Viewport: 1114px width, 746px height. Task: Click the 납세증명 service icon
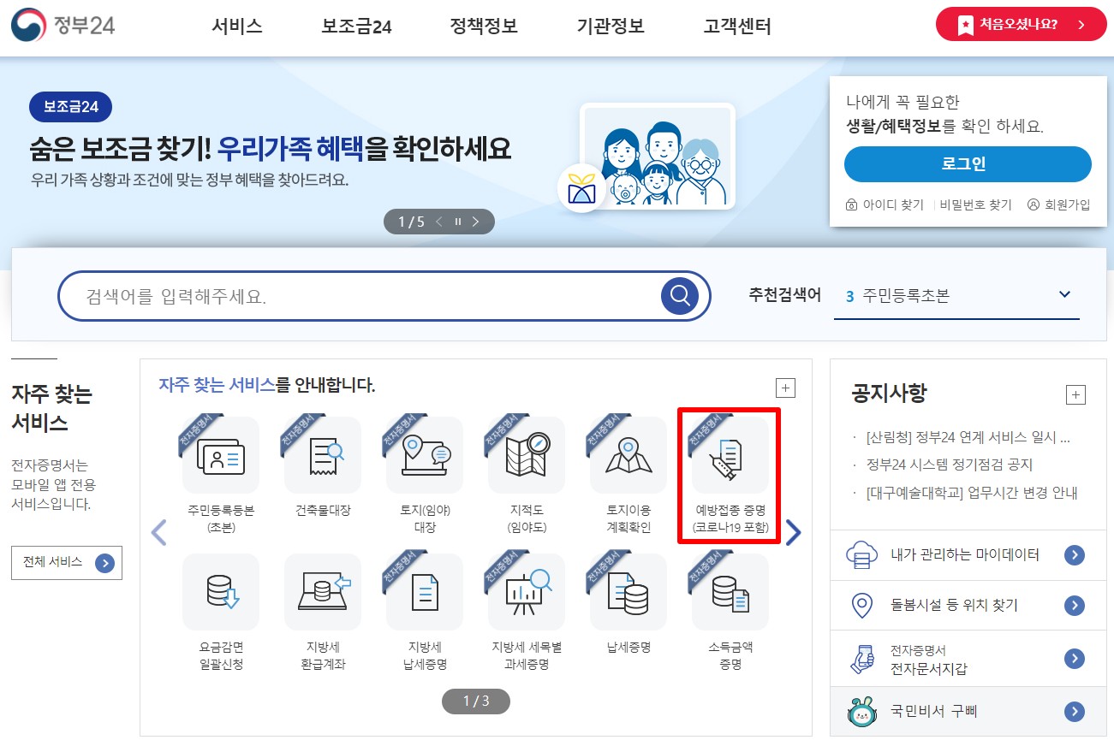click(x=626, y=593)
